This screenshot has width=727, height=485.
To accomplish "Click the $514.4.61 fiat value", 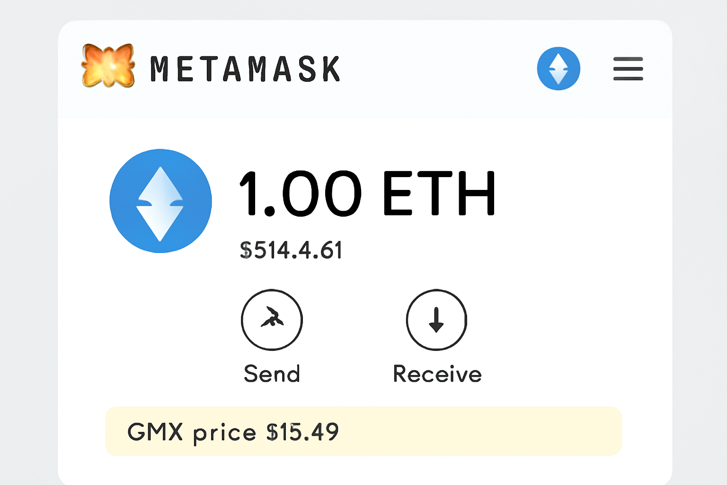I will [x=291, y=250].
